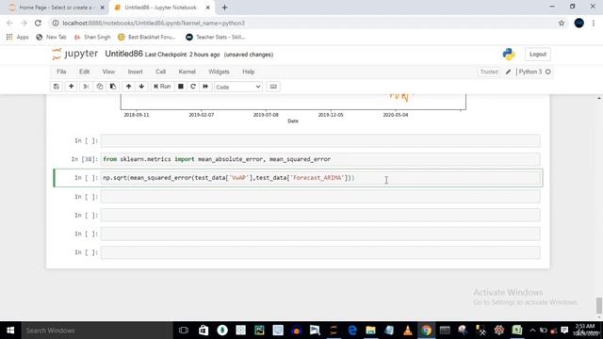The width and height of the screenshot is (603, 339).
Task: Click the last empty cell at the bottom
Action: pyautogui.click(x=320, y=252)
